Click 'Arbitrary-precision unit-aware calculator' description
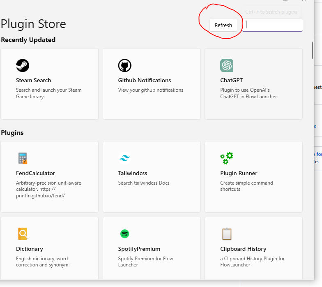The image size is (322, 287). [x=48, y=189]
